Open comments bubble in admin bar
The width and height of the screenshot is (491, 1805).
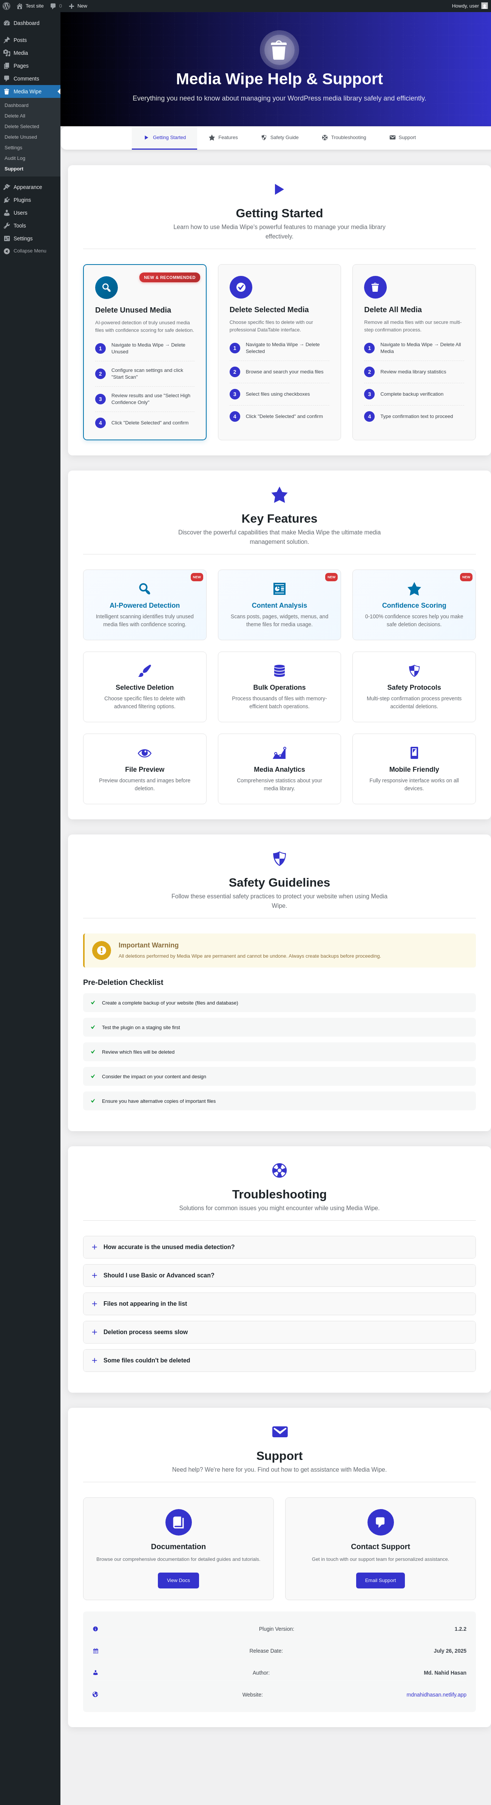coord(56,6)
